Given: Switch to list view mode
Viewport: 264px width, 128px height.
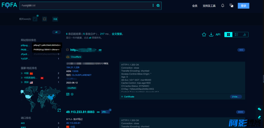Looking at the screenshot, I should pyautogui.click(x=236, y=35).
